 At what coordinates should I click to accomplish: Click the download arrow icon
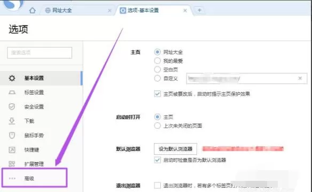pyautogui.click(x=12, y=121)
